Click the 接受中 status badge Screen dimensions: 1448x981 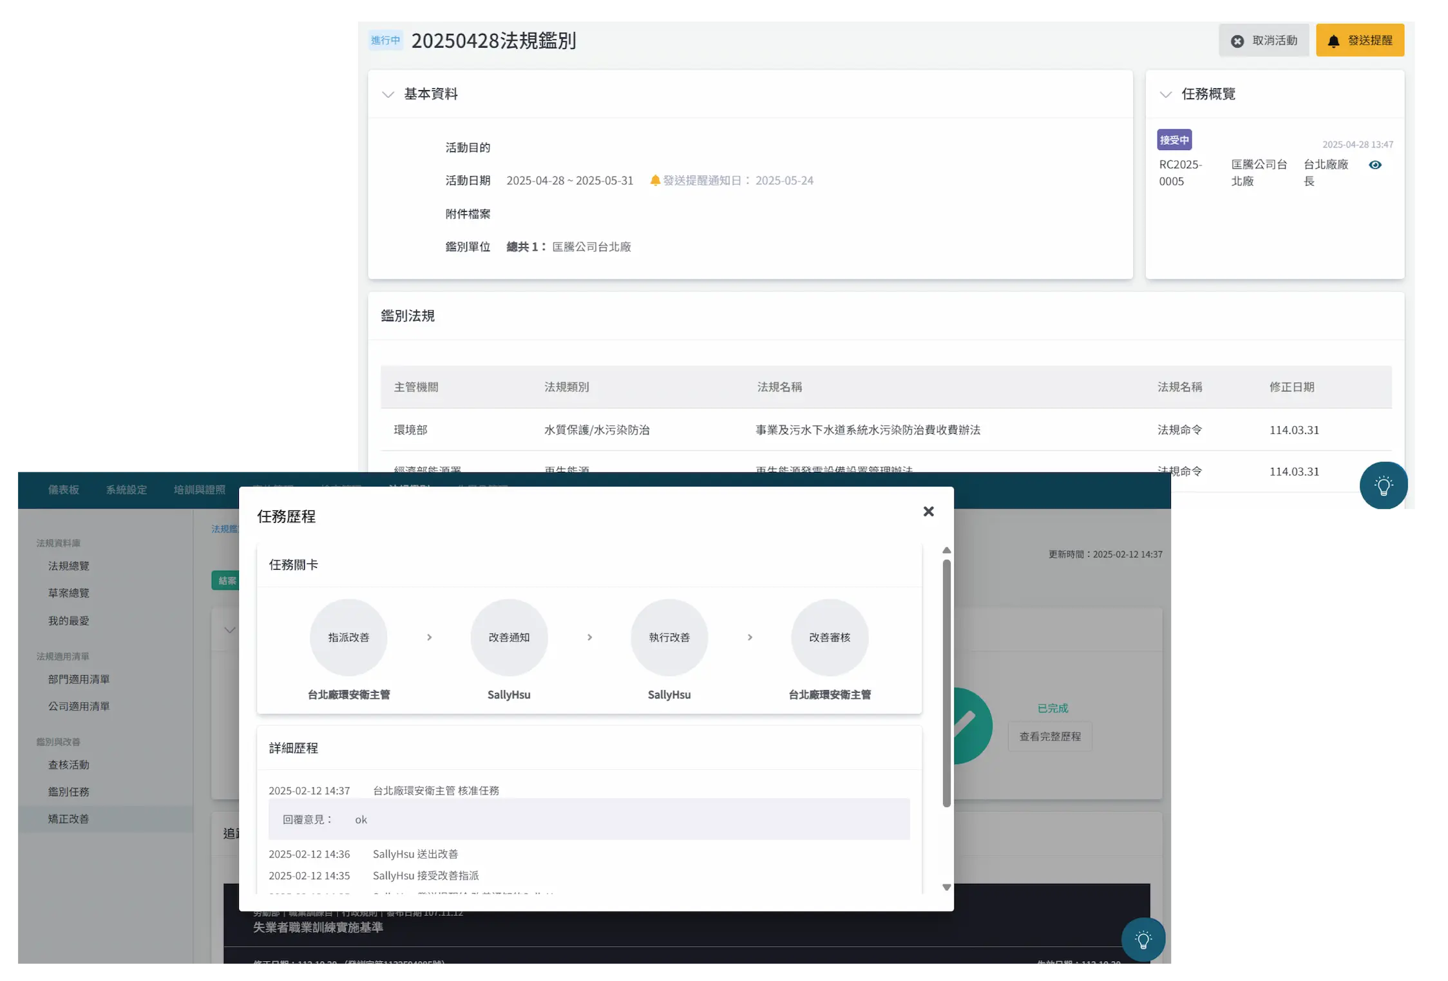click(1174, 140)
